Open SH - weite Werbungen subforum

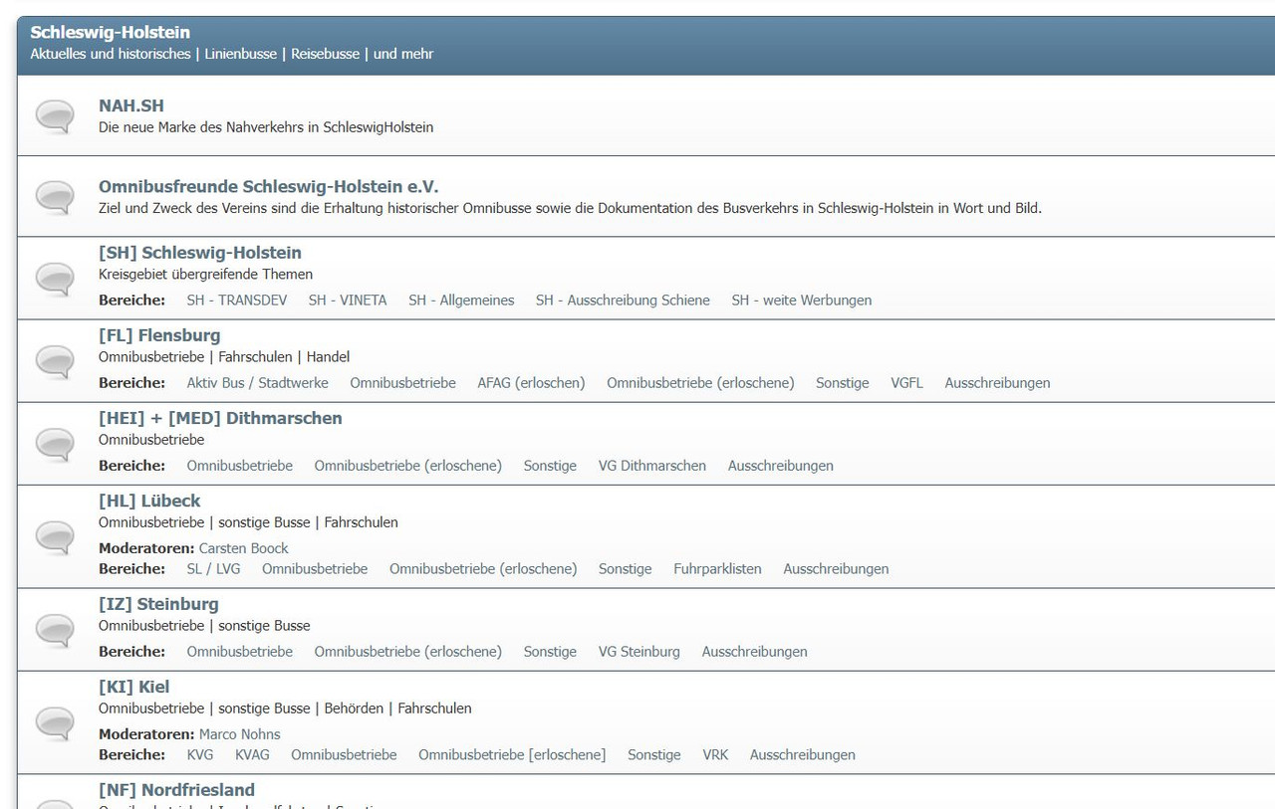coord(802,300)
